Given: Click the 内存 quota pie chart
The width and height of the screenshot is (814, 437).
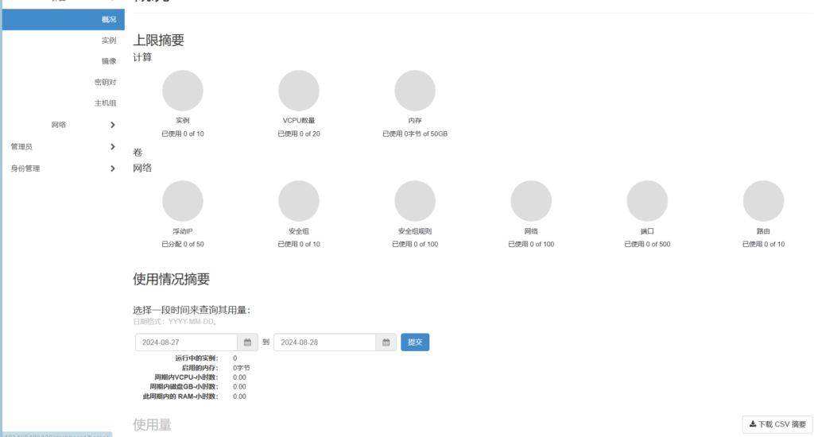Looking at the screenshot, I should tap(415, 91).
